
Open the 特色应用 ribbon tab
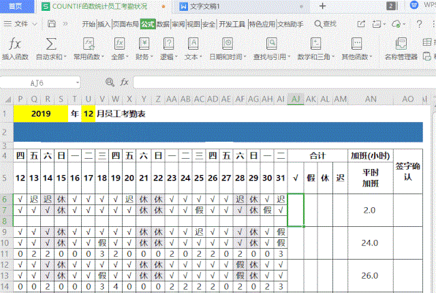click(262, 24)
